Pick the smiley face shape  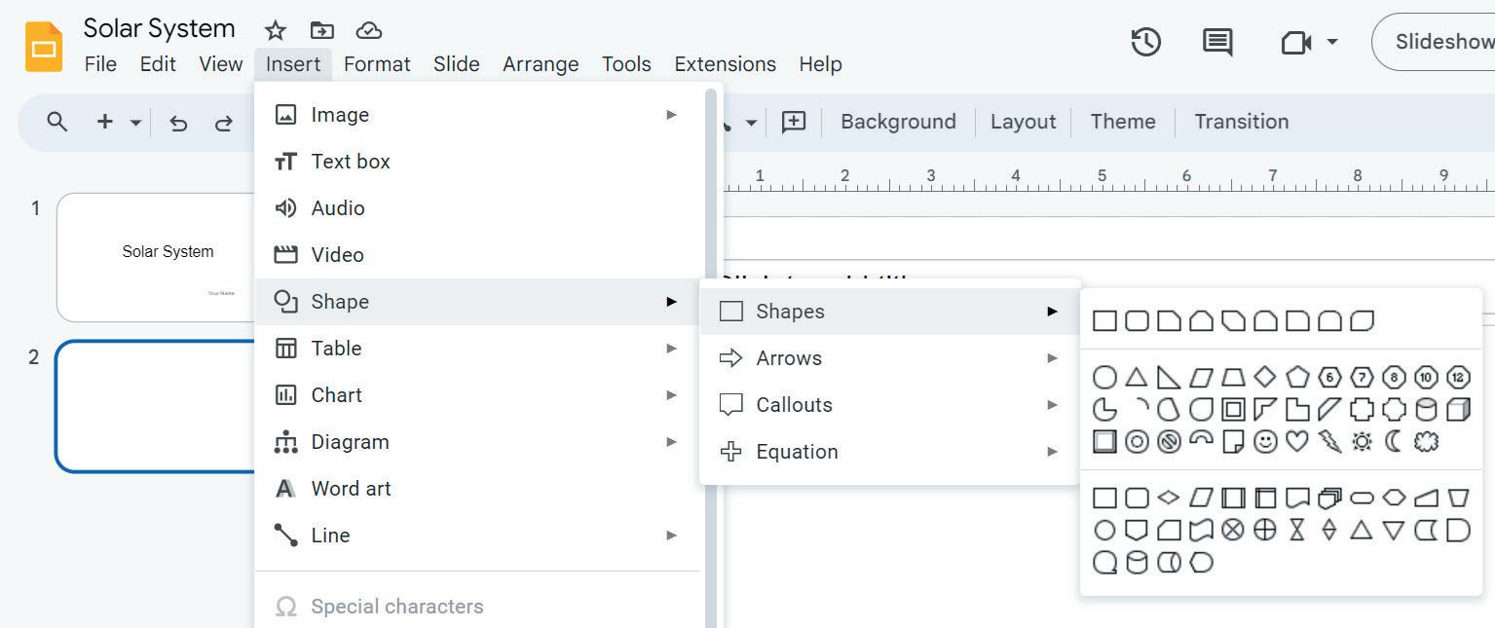1264,442
